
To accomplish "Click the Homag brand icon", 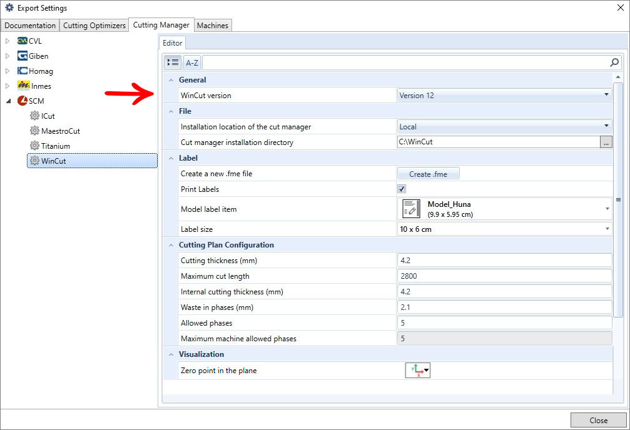I will tap(23, 71).
